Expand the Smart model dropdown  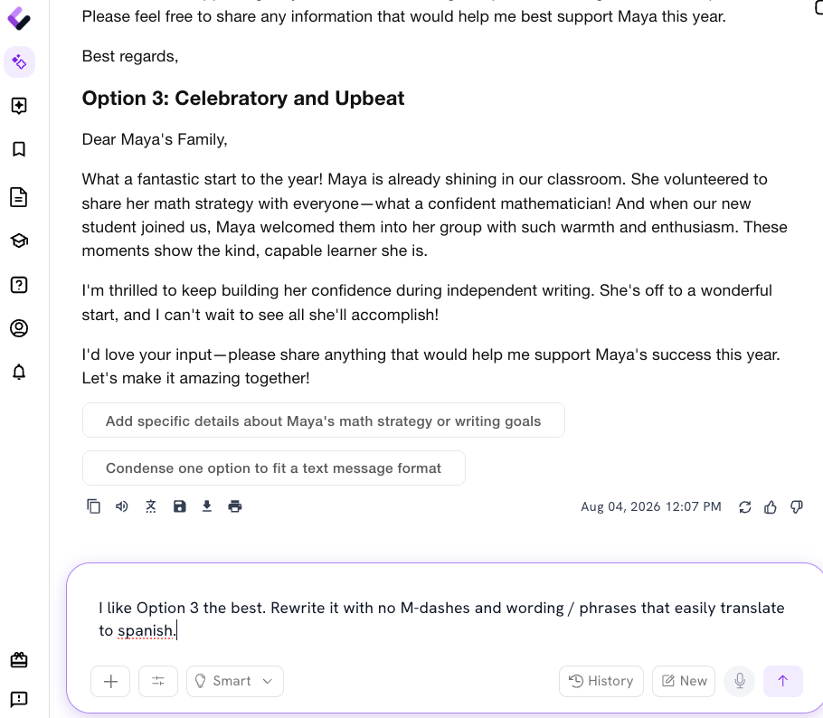pos(235,681)
